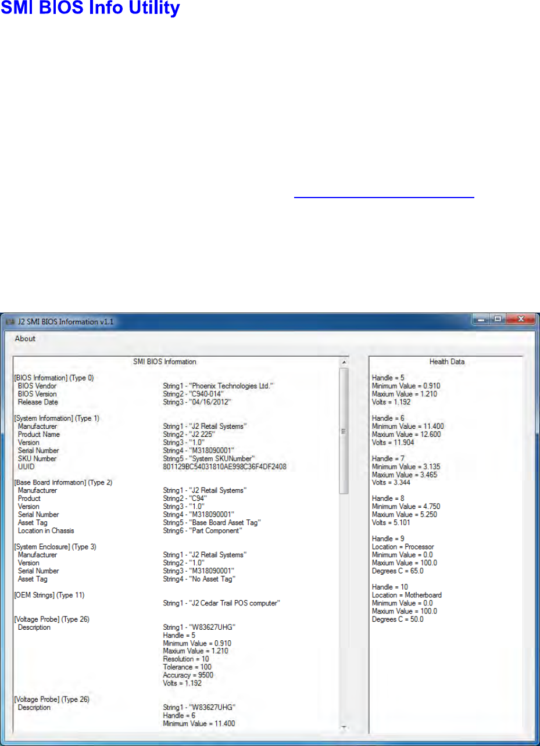
Task: Select the 'UUID' label
Action: point(26,467)
